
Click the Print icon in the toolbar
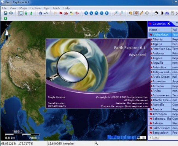click(x=11, y=13)
